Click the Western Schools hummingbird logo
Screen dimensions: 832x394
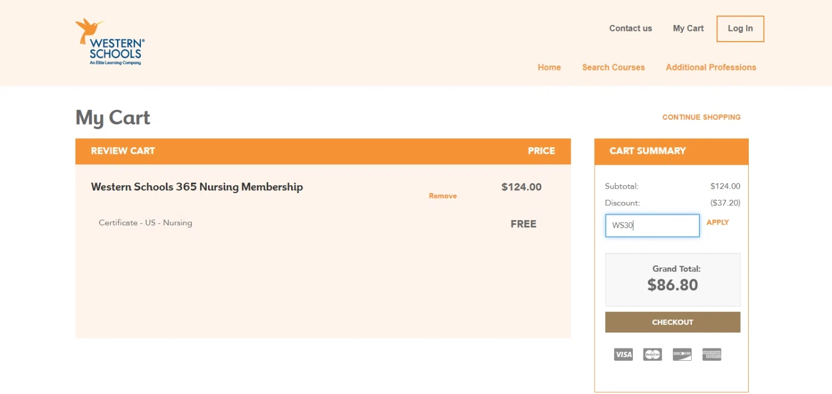click(110, 42)
